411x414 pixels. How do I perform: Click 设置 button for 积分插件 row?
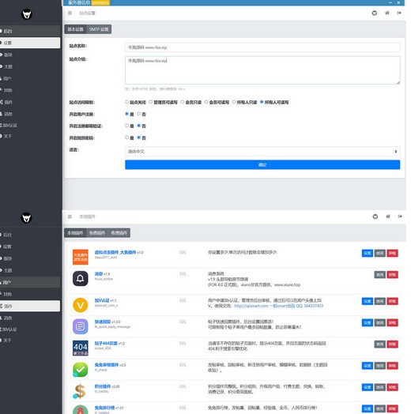368,387
